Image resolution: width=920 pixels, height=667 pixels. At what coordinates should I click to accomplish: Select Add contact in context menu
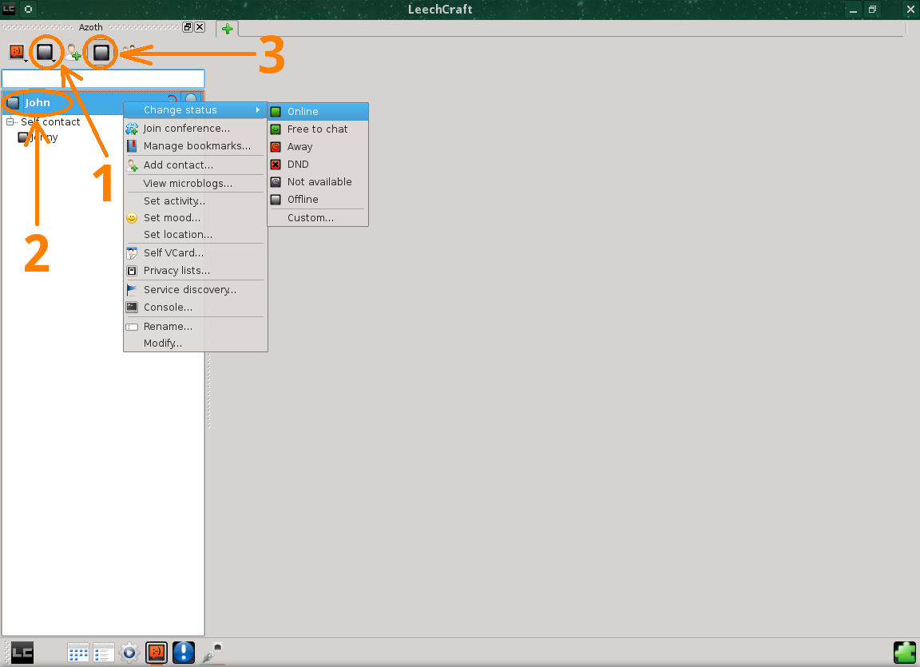tap(196, 165)
